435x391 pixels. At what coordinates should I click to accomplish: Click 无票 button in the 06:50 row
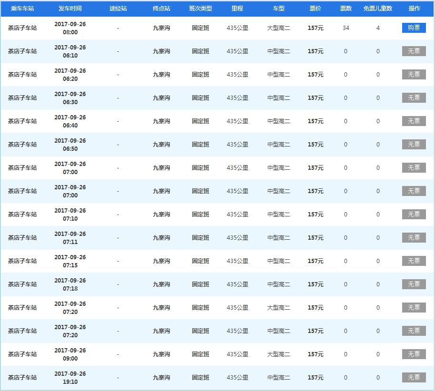414,144
